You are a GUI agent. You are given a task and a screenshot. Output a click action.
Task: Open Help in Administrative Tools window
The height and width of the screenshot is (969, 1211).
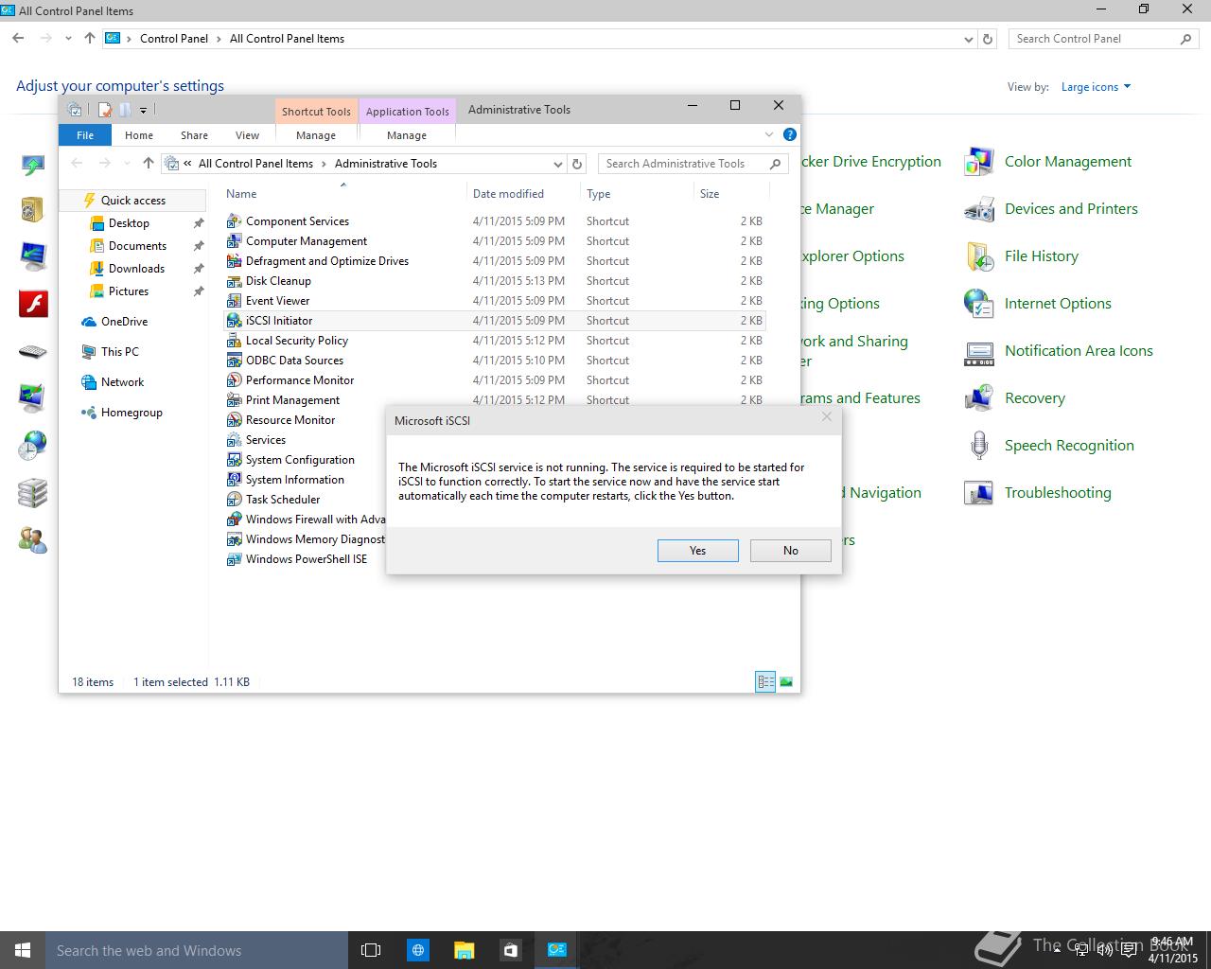[x=789, y=134]
